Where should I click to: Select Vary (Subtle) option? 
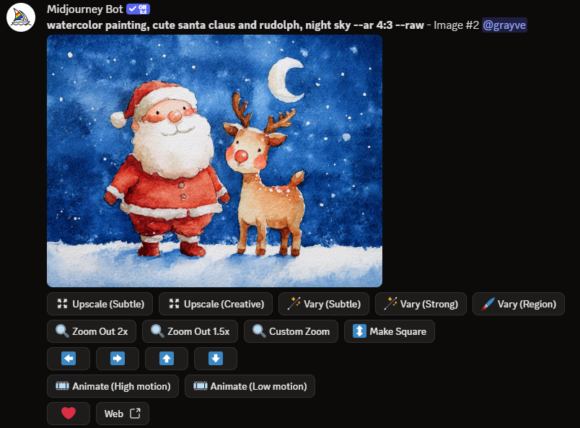[324, 304]
